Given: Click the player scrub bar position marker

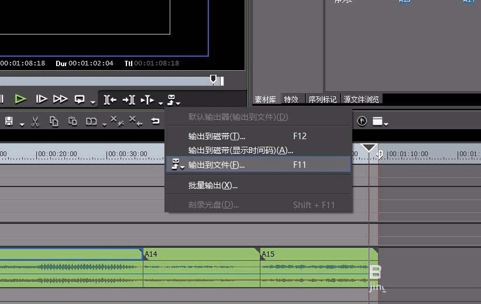Looking at the screenshot, I should (x=213, y=79).
